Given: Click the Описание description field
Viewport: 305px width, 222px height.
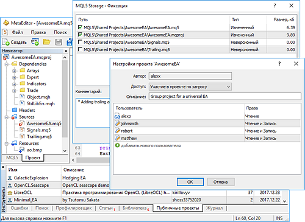Looking at the screenshot, I should pyautogui.click(x=225, y=96).
